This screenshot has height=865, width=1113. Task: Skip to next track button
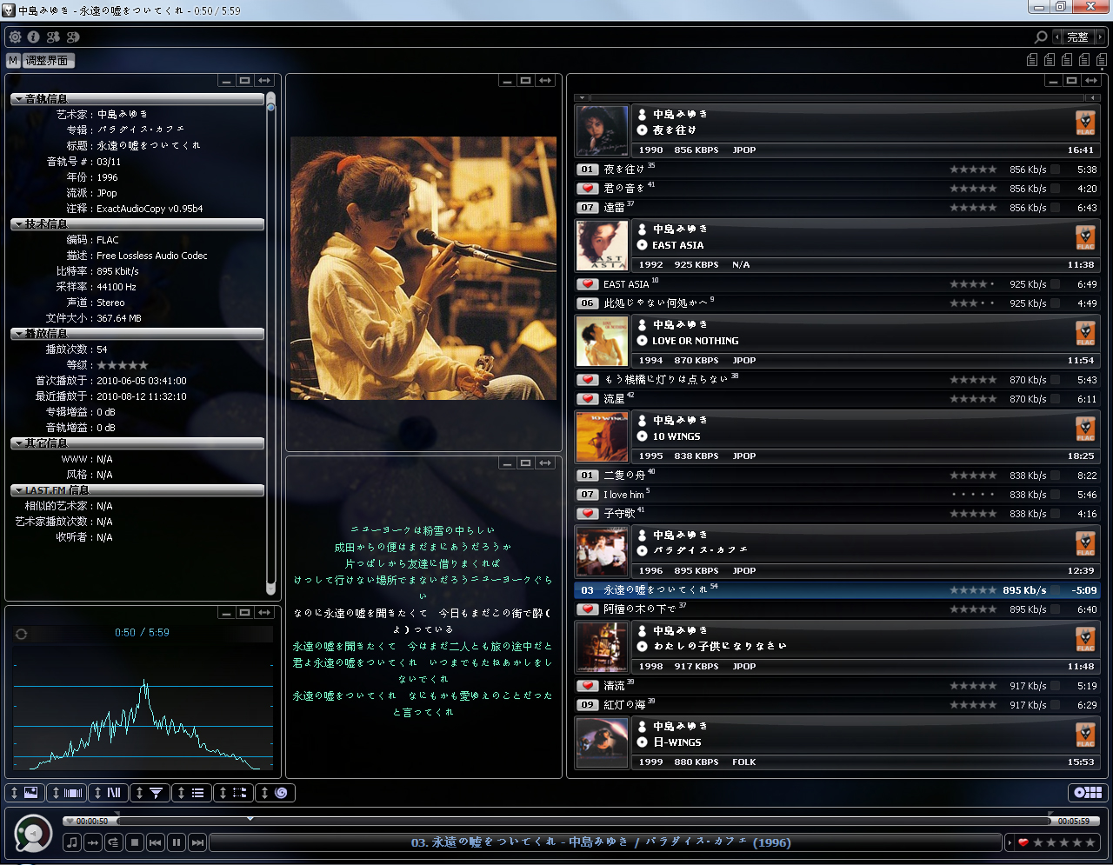click(197, 842)
